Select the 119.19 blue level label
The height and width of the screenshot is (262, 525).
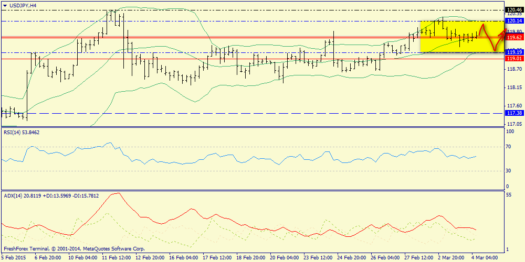[513, 52]
